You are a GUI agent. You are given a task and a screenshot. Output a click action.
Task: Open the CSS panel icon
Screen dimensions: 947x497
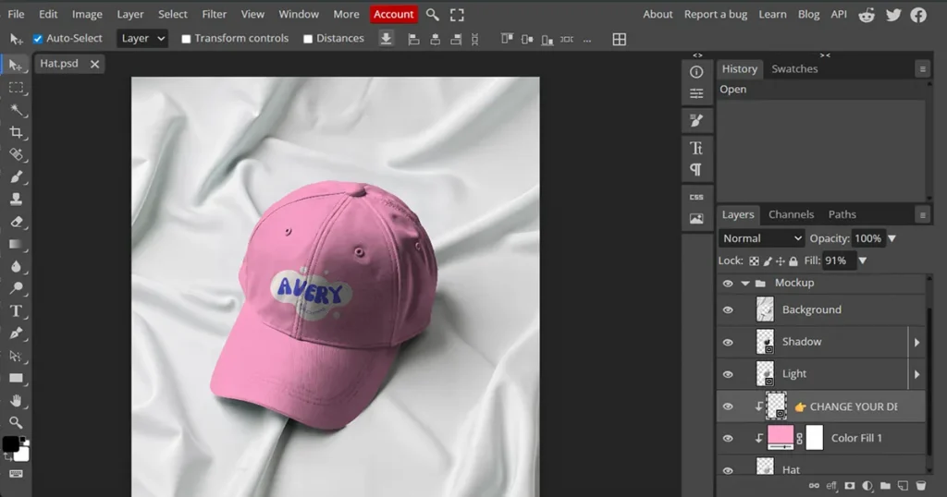tap(696, 197)
